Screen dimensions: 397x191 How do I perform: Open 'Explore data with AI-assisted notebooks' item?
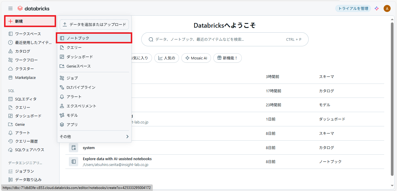pos(117,159)
